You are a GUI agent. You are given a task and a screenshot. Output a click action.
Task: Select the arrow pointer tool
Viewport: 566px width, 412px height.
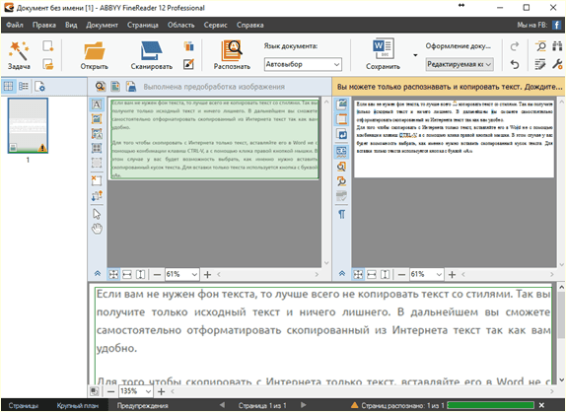pyautogui.click(x=97, y=214)
